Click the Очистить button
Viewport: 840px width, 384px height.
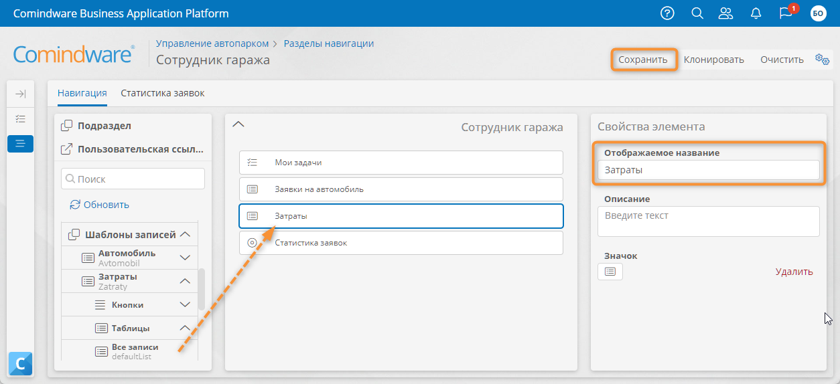782,60
